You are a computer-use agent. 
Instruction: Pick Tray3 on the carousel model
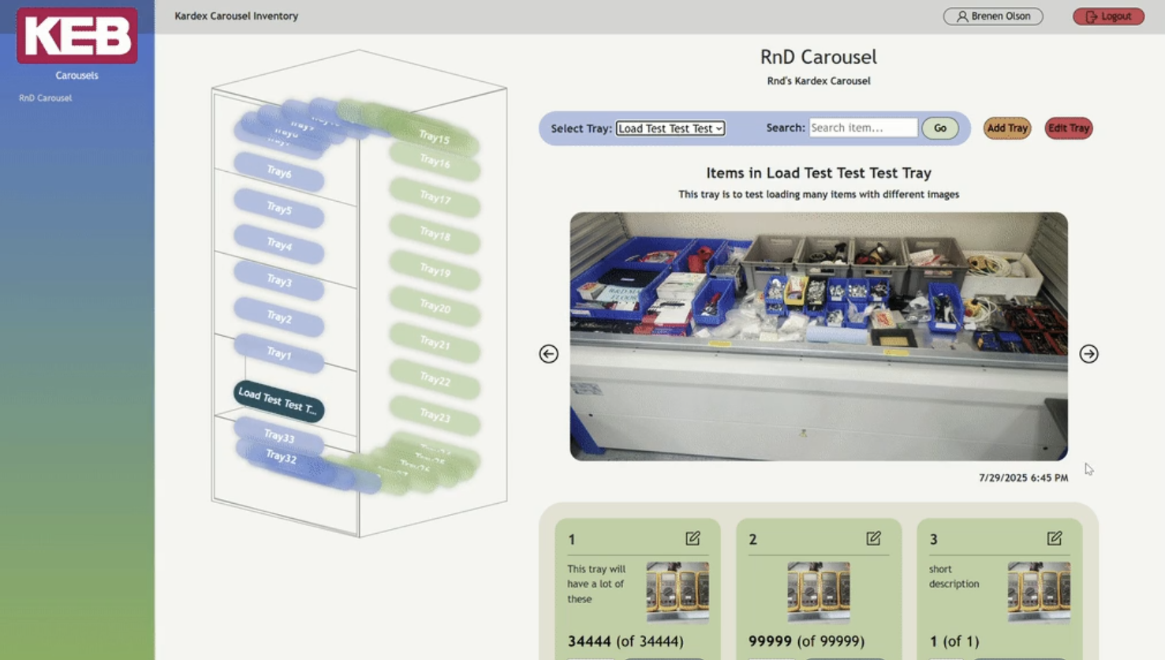point(279,282)
